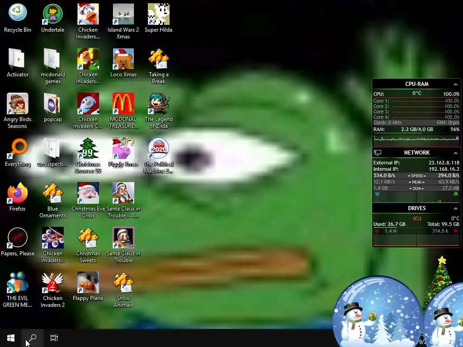Viewport: 463px width, 347px height.
Task: Click the External IP value 23.162.8.118
Action: click(x=444, y=163)
